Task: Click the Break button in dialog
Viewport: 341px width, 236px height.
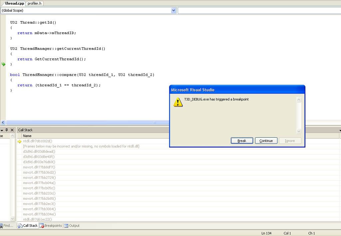Action: [242, 141]
